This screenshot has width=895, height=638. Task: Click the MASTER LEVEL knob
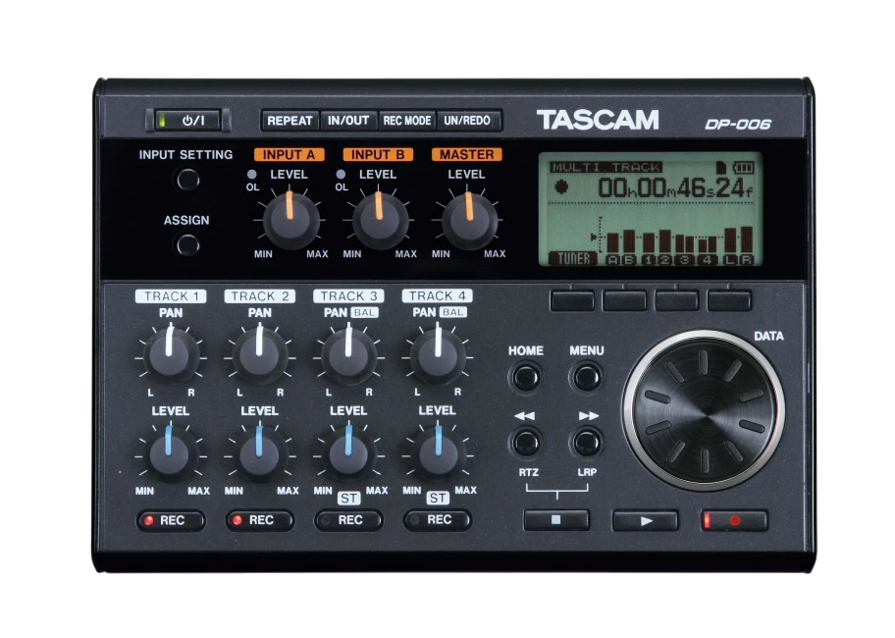pos(469,220)
